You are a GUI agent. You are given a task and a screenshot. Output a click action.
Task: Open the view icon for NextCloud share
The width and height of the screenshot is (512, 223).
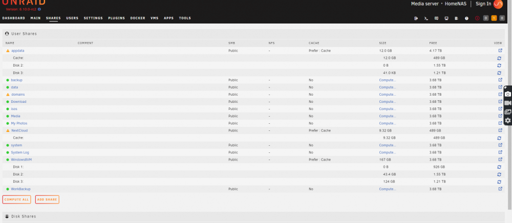point(500,130)
